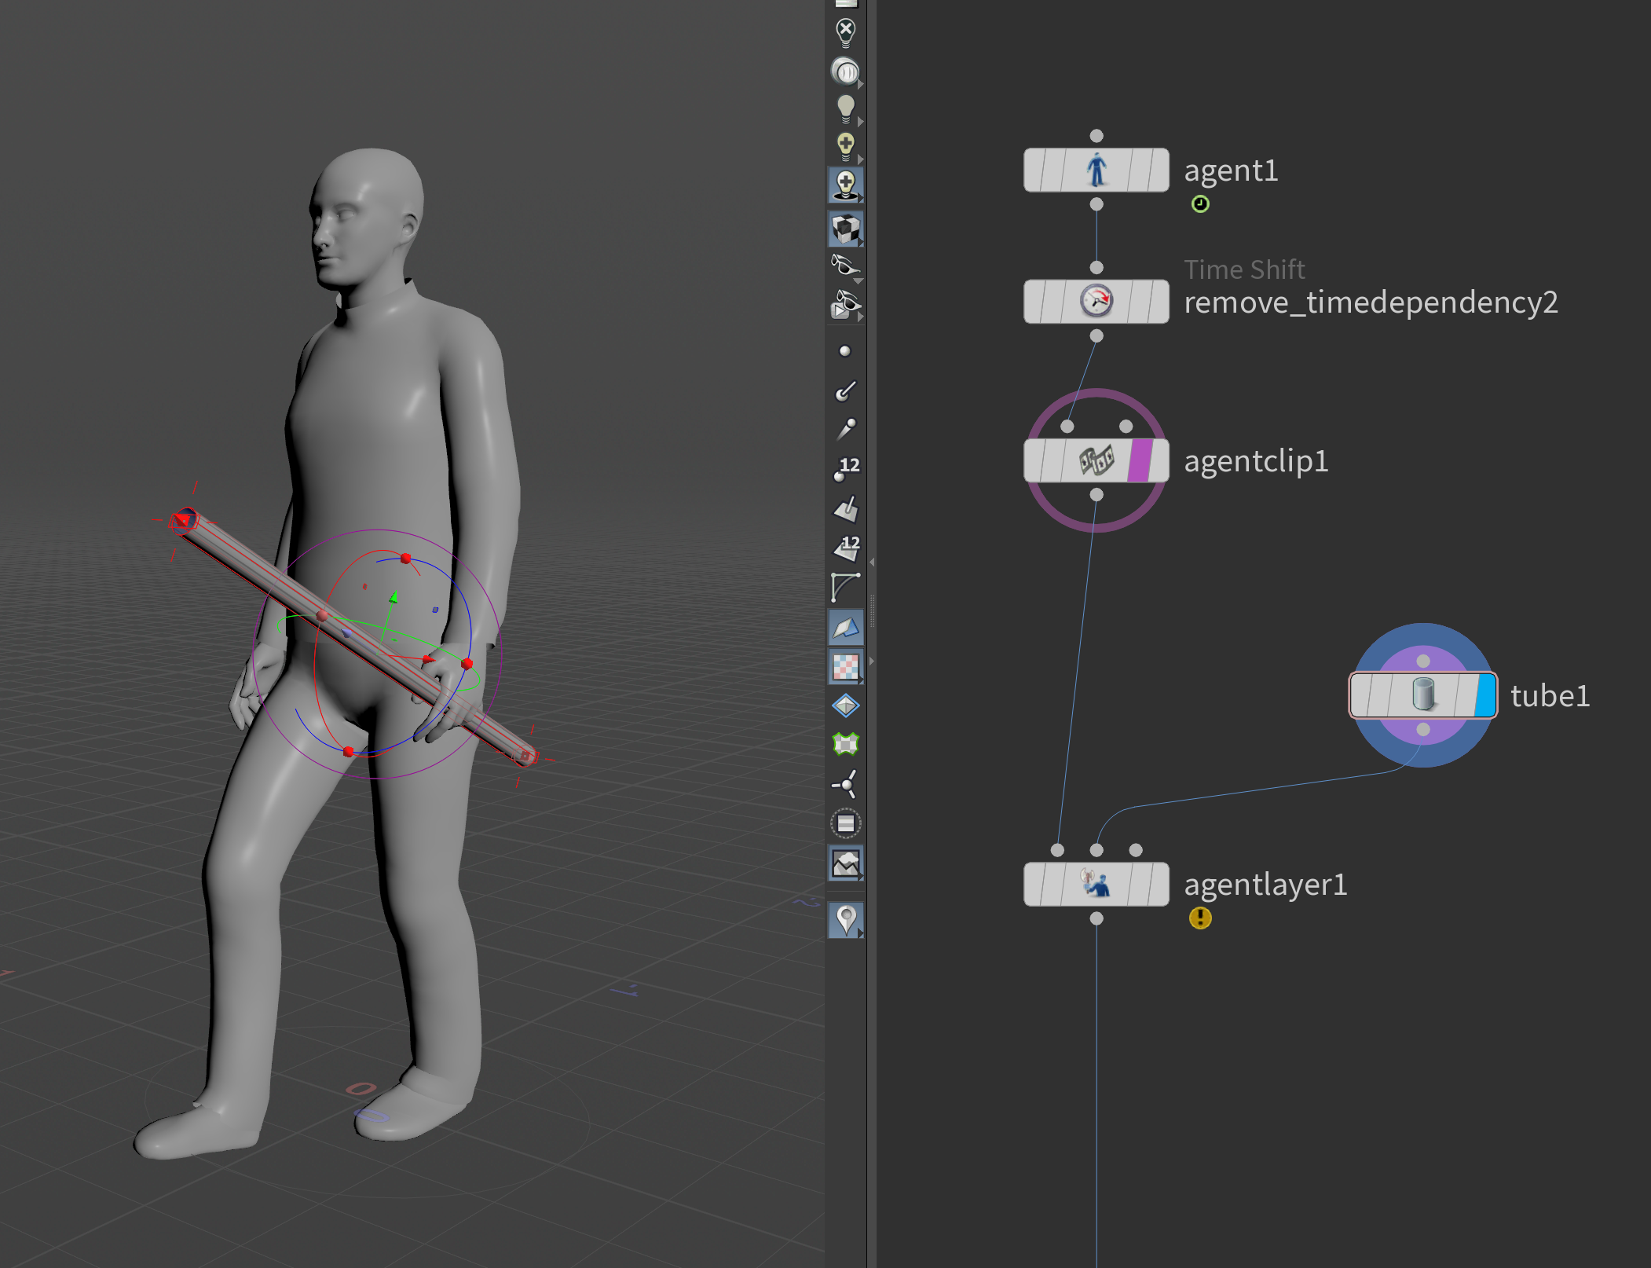Click agent1 time-dependent clock badge
This screenshot has width=1651, height=1268.
pyautogui.click(x=1200, y=204)
